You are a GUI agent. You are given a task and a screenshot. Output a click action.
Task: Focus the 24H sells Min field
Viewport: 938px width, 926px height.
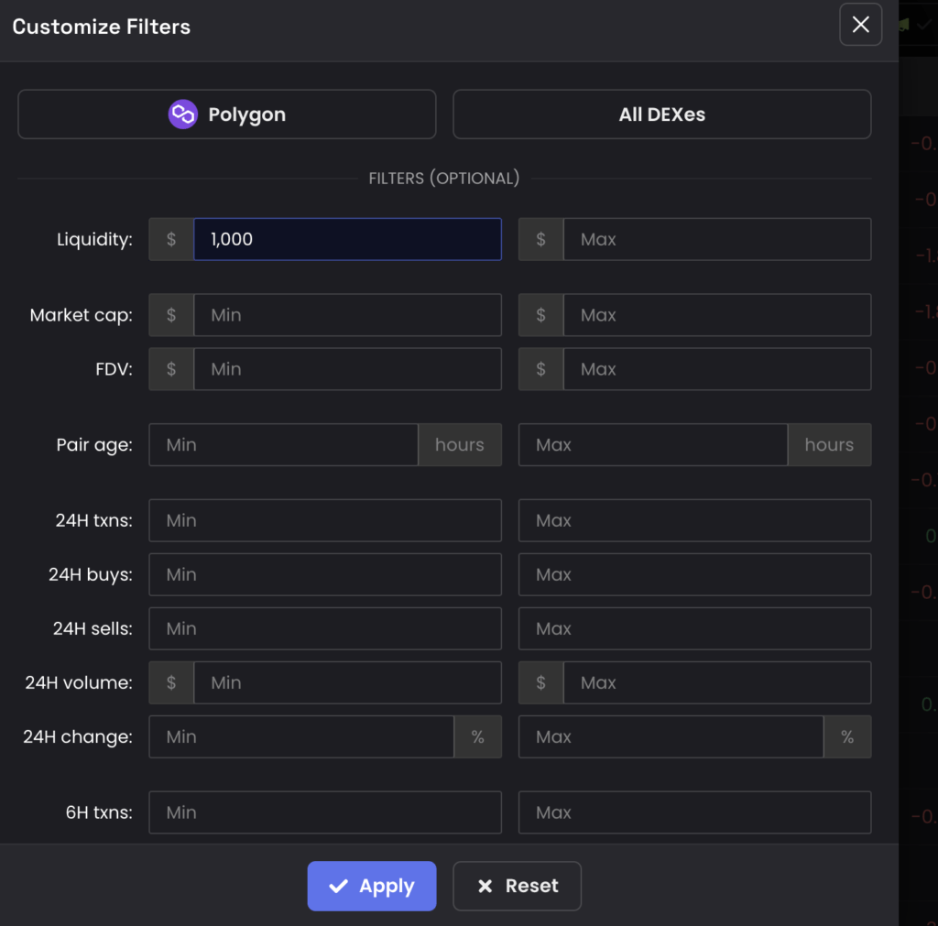coord(324,628)
